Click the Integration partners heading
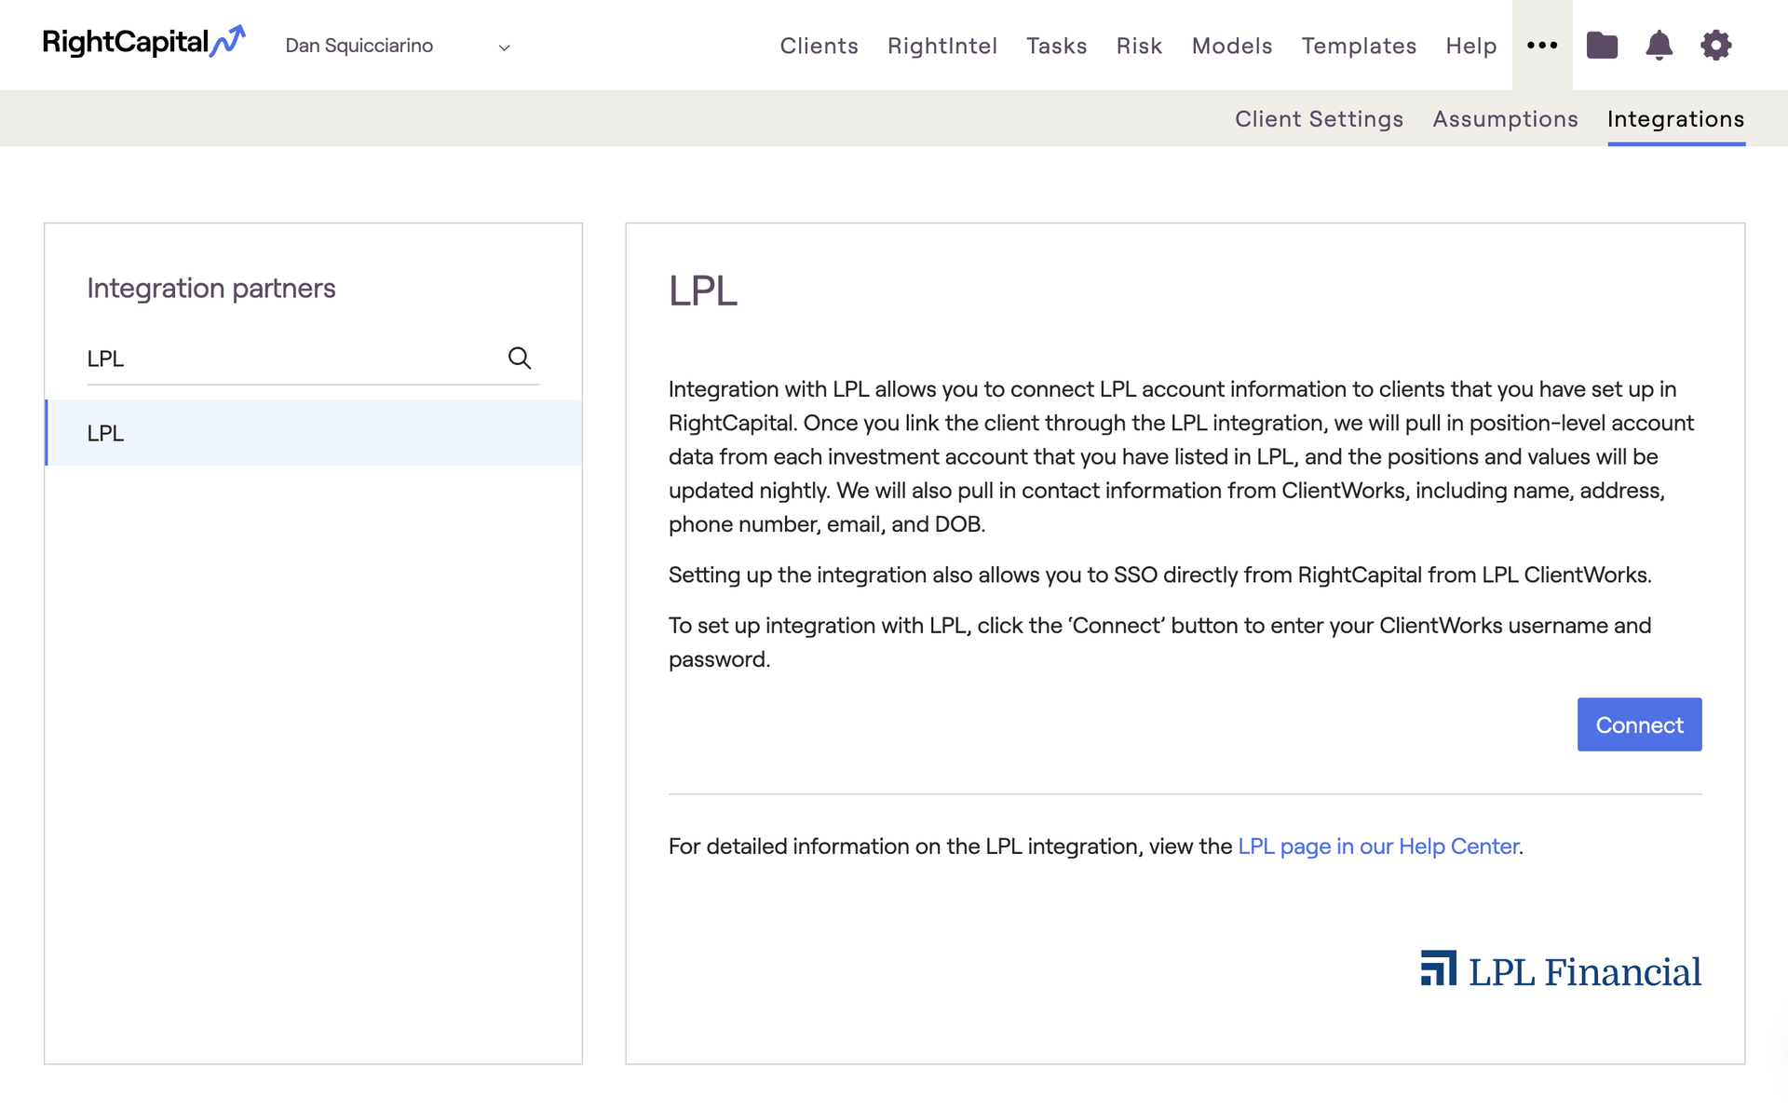The width and height of the screenshot is (1788, 1110). (x=211, y=289)
